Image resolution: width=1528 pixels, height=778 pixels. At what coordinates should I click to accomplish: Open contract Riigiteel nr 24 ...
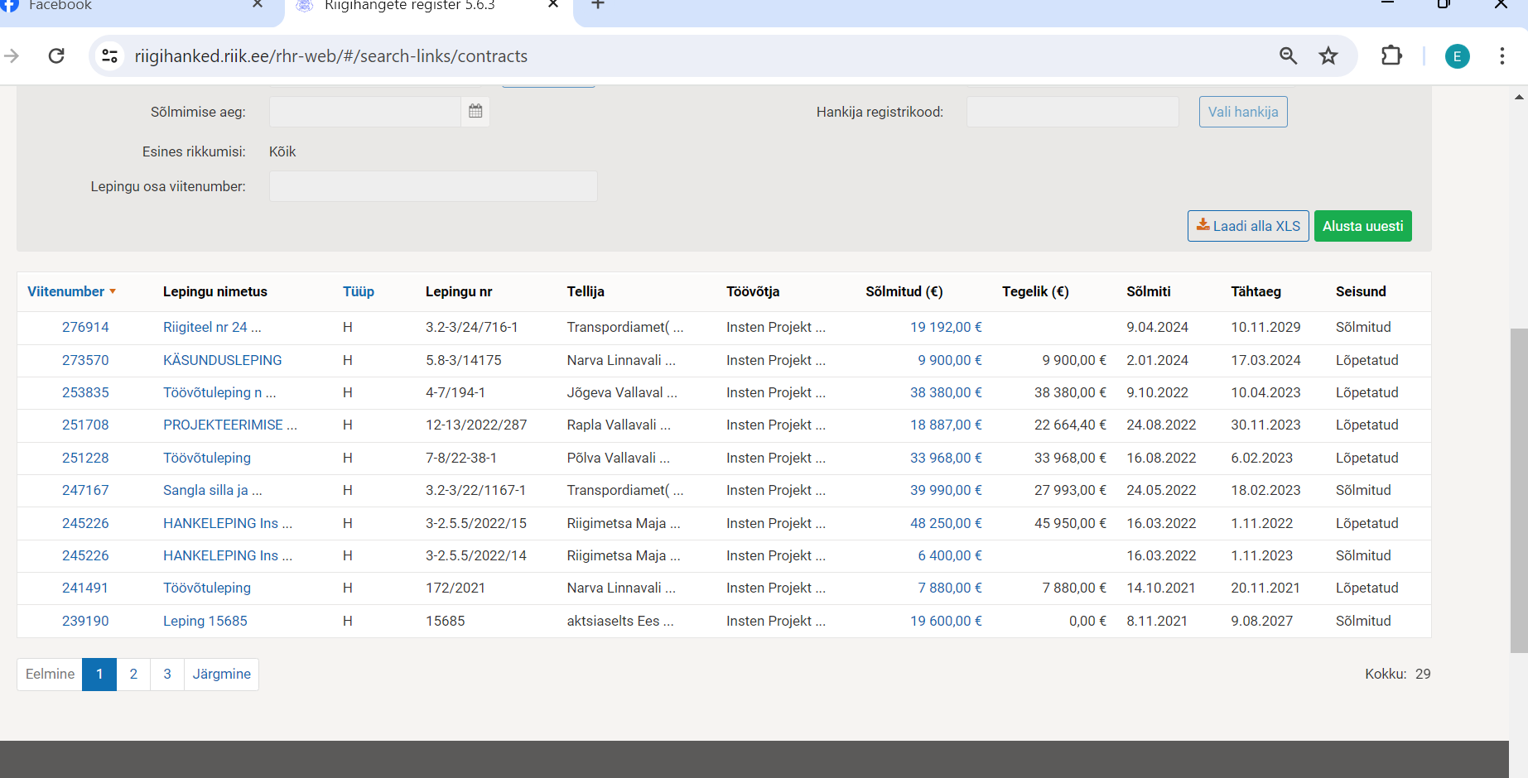point(212,327)
